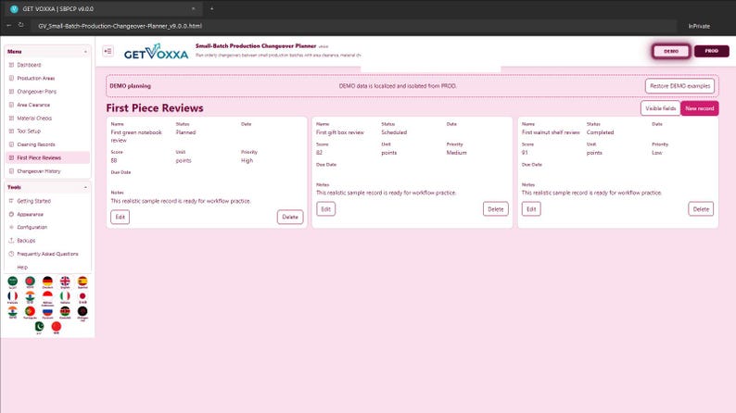The width and height of the screenshot is (736, 413).
Task: Click the 'Medium' priority value
Action: [456, 153]
